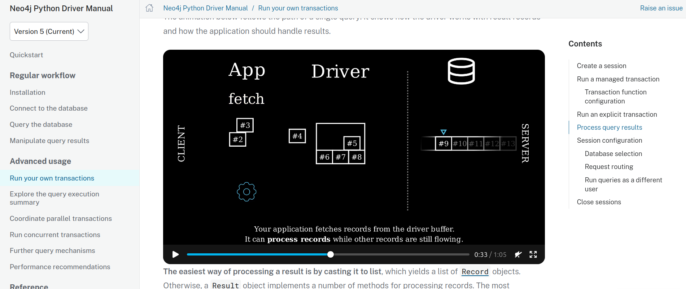Play the animation video
The image size is (686, 289).
coord(175,254)
